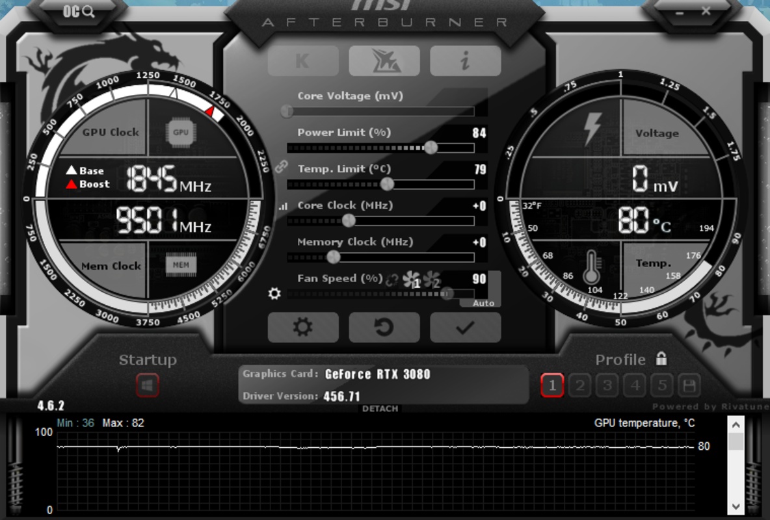Click the lightning bolt icon in the voltage gauge

[x=592, y=129]
